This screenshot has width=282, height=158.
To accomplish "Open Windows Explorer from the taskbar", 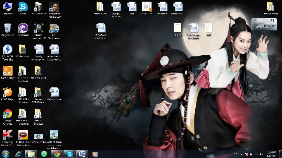I will 31,154.
